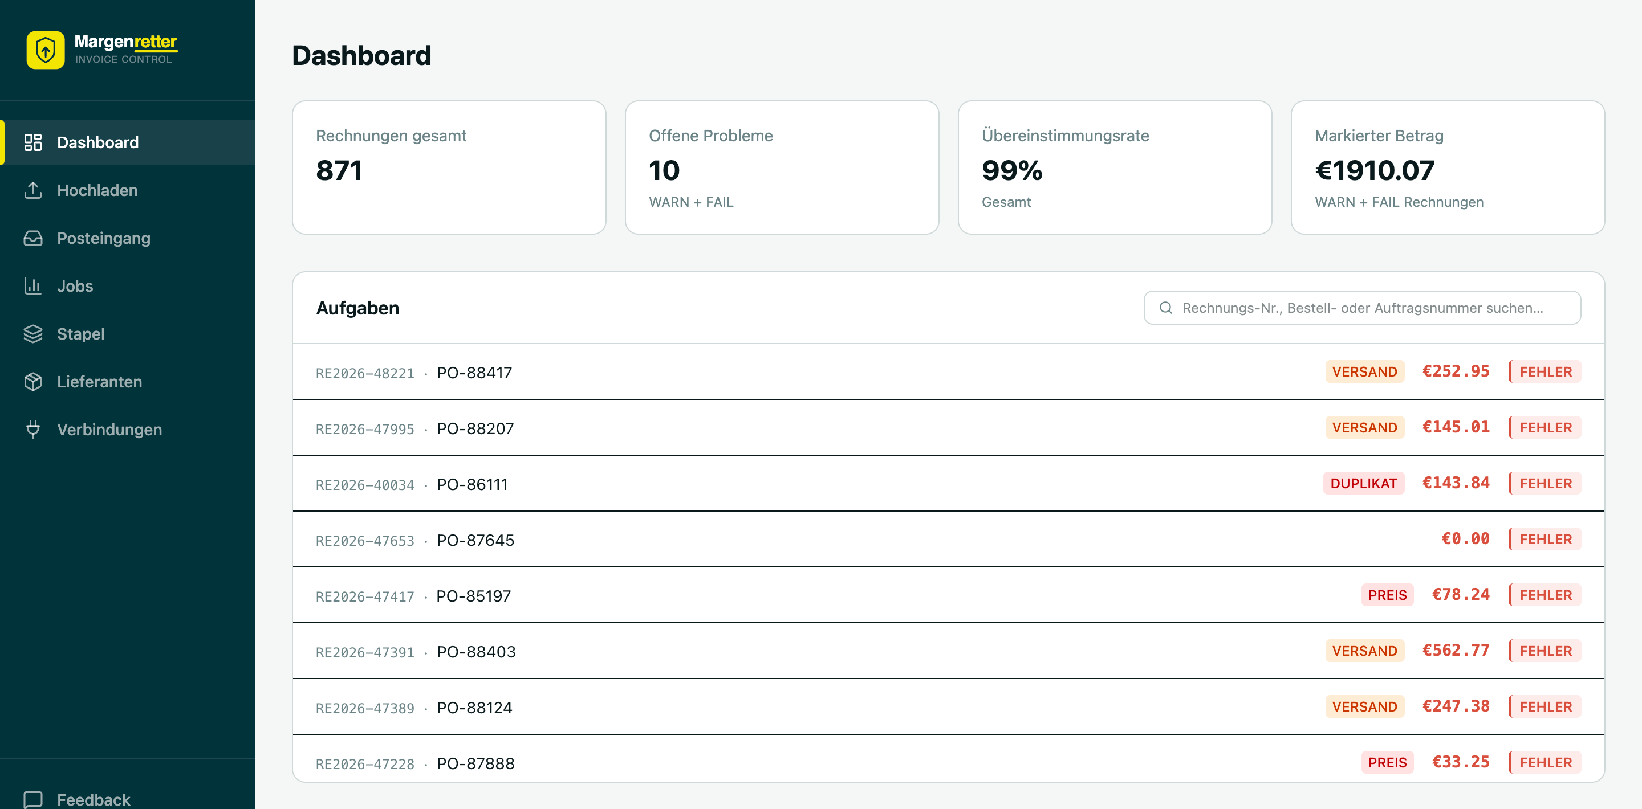Click amount €0.00

[x=1465, y=539]
